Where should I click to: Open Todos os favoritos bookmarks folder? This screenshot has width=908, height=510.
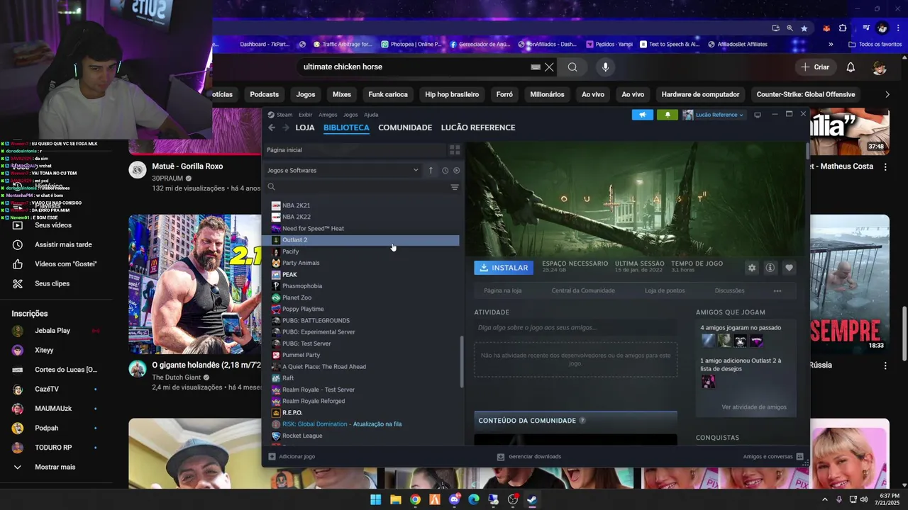tap(875, 44)
